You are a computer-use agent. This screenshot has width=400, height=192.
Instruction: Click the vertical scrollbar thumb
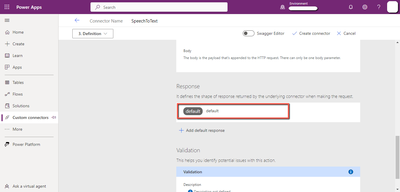(397, 157)
